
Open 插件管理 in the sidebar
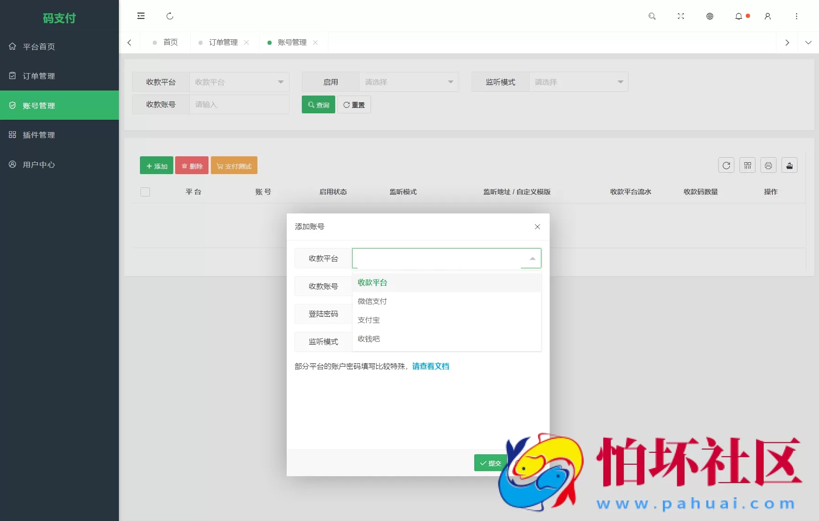38,134
